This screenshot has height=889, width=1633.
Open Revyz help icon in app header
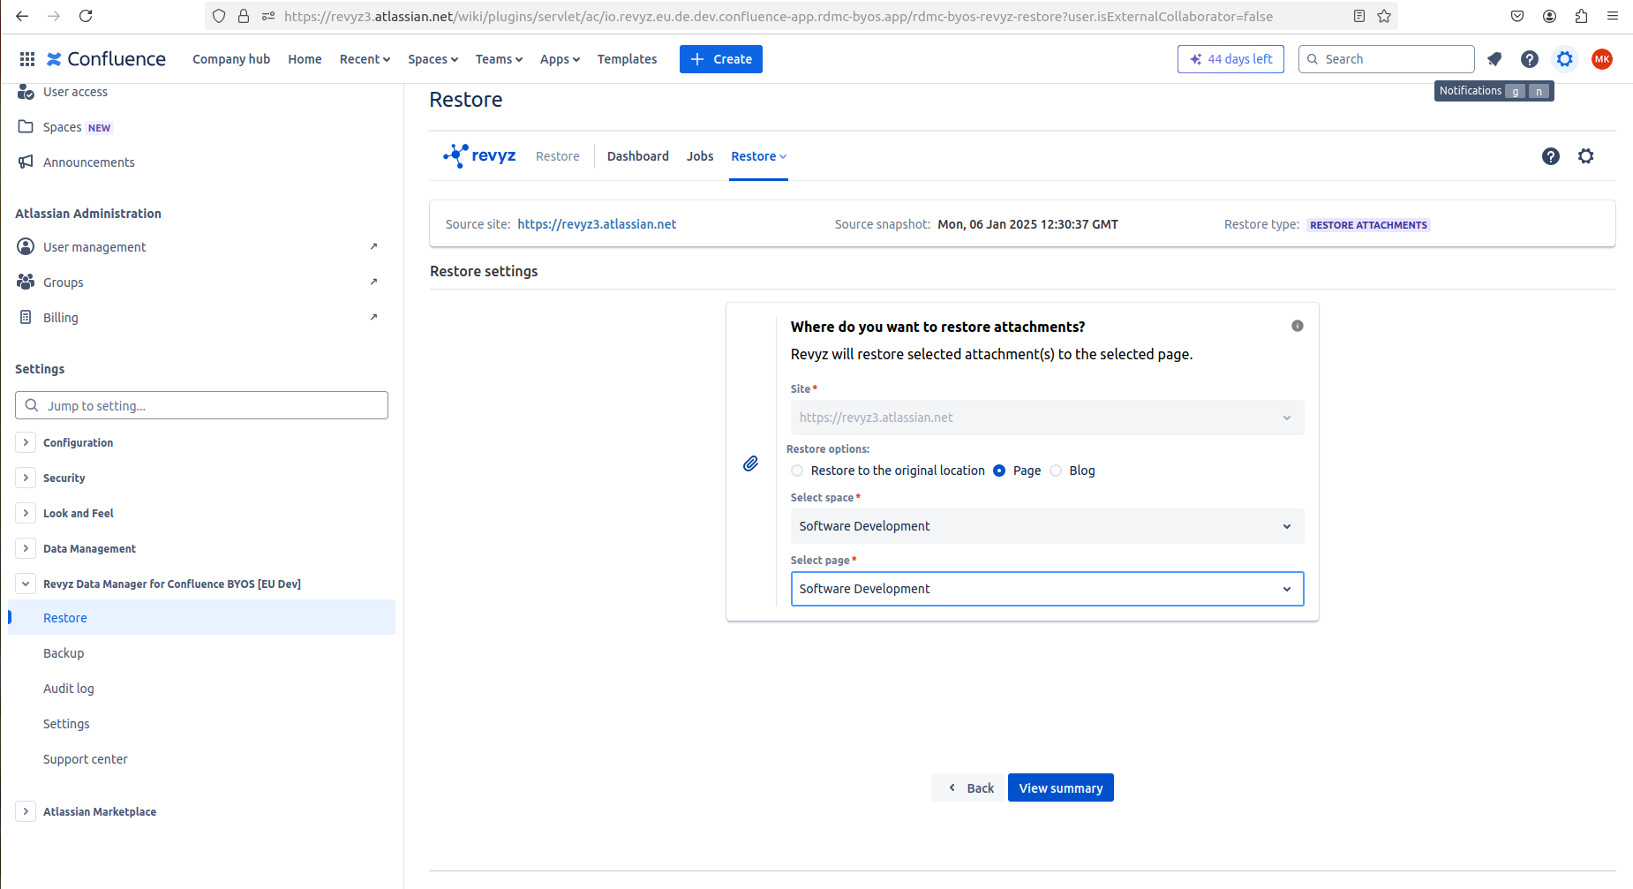point(1551,156)
